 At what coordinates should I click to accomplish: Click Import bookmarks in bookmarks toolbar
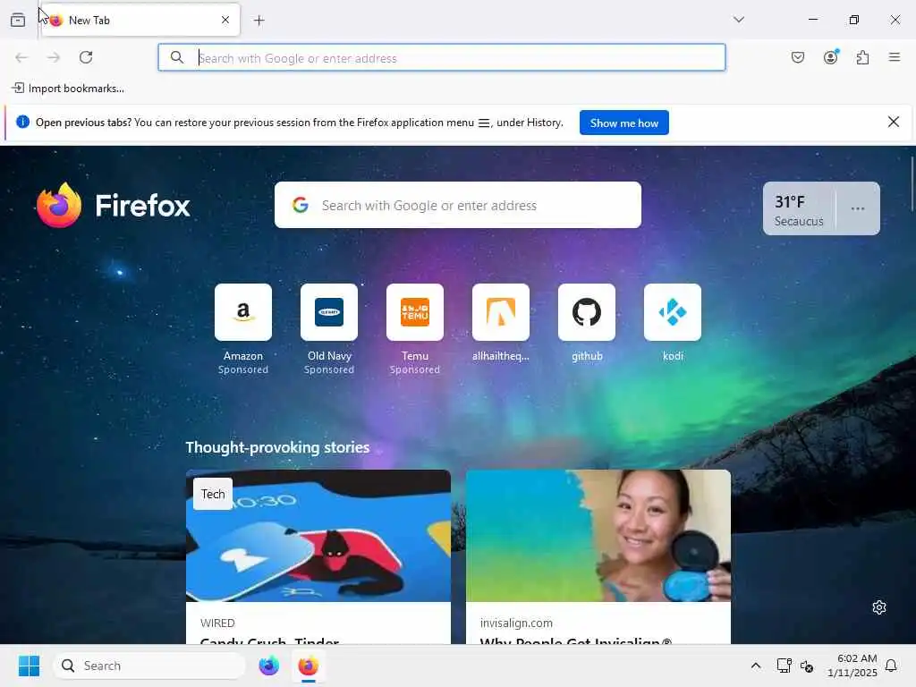coord(68,89)
